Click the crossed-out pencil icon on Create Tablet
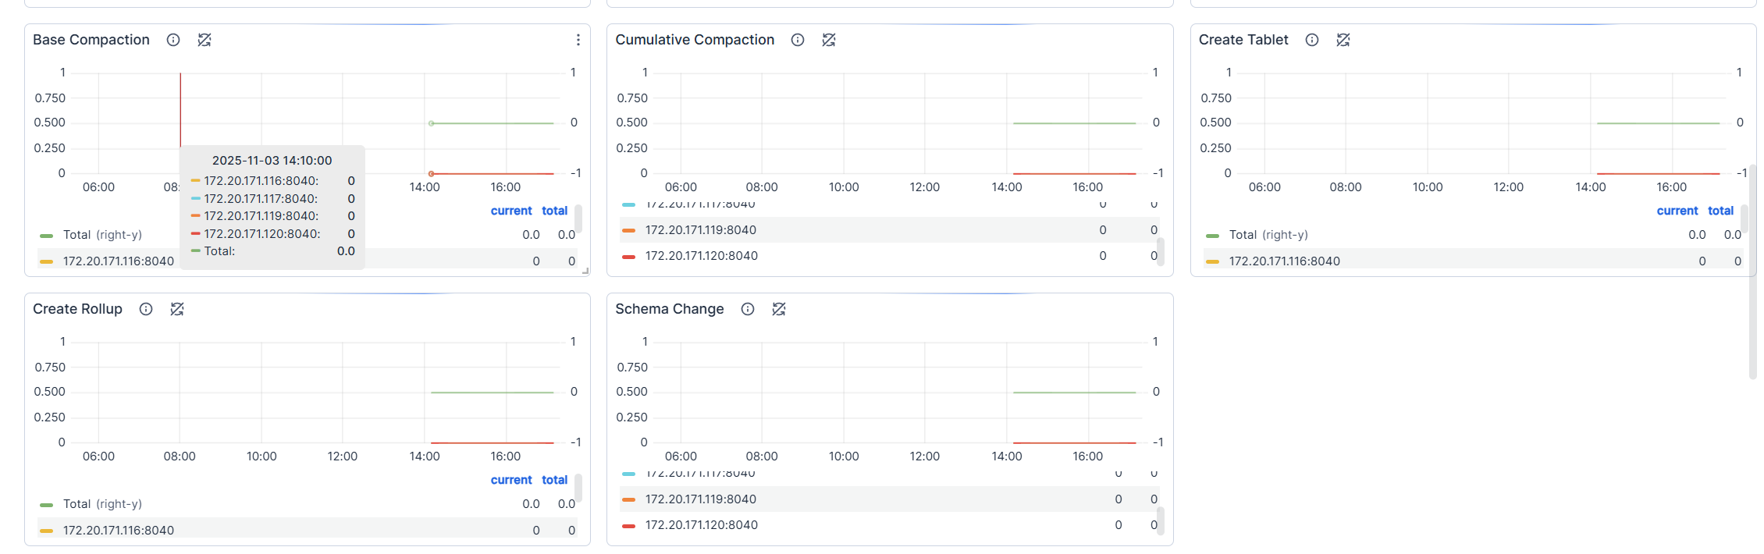 [1343, 40]
